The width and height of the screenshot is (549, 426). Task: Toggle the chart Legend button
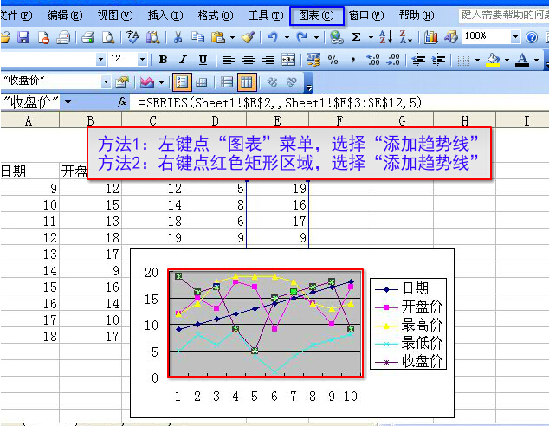tap(182, 82)
